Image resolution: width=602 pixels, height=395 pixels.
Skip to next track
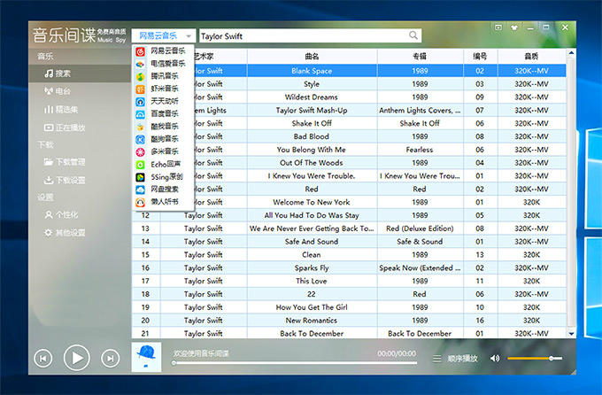[110, 359]
